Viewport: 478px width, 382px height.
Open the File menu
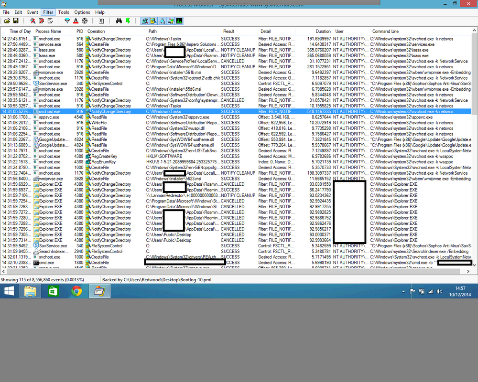click(6, 12)
